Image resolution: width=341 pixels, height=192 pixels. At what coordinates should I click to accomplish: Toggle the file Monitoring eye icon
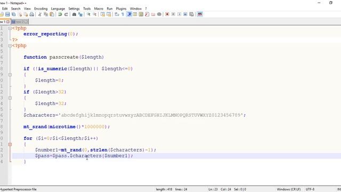tap(159, 14)
